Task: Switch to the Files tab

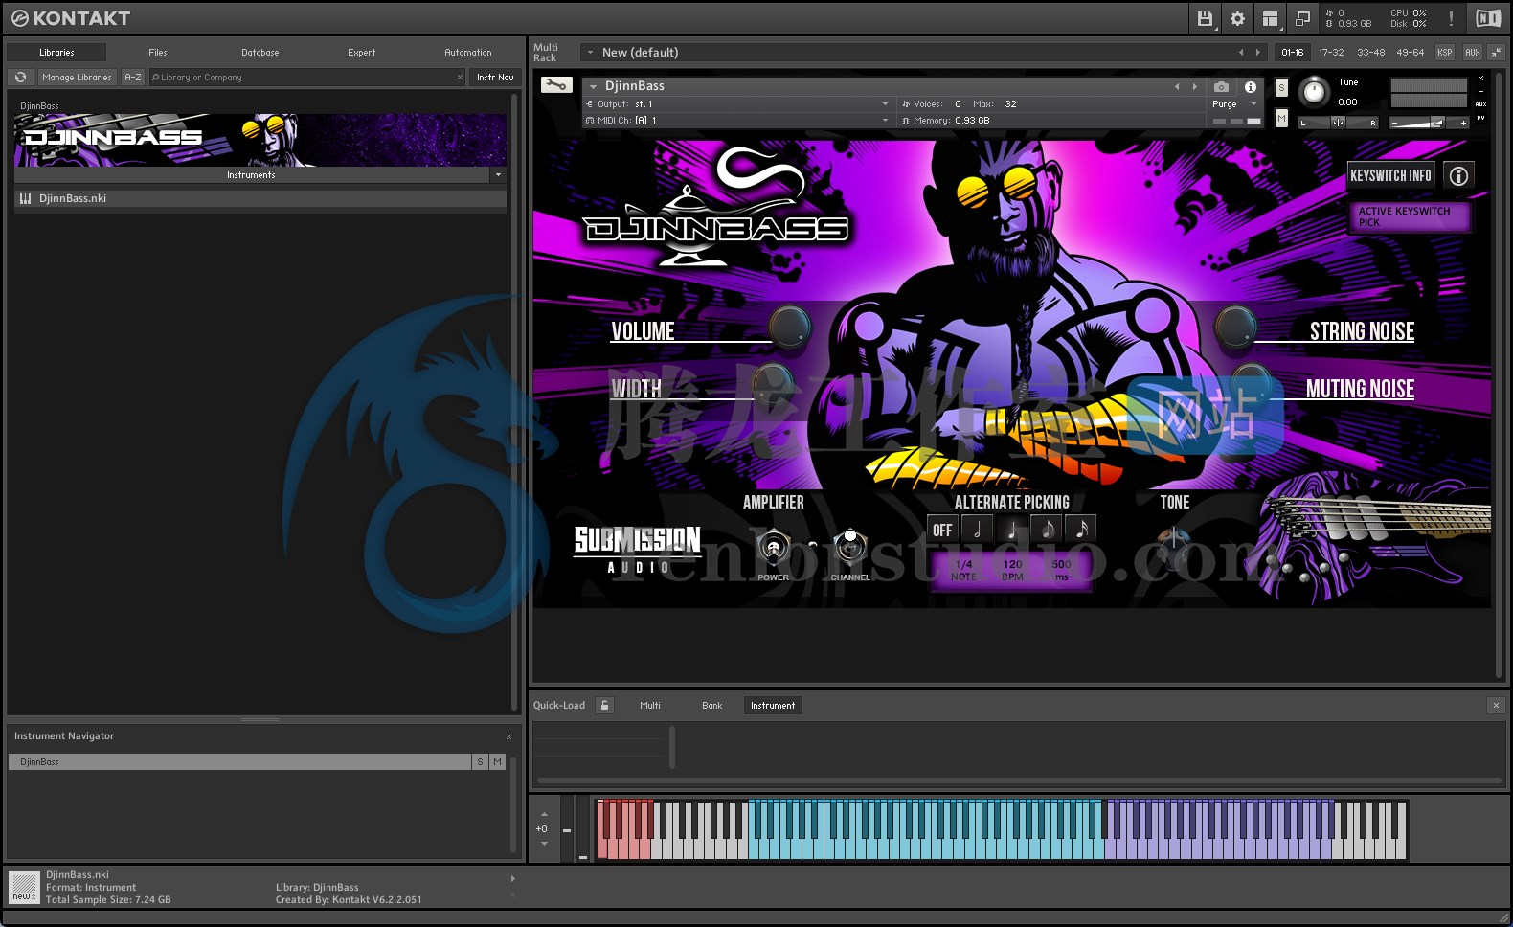Action: tap(158, 53)
